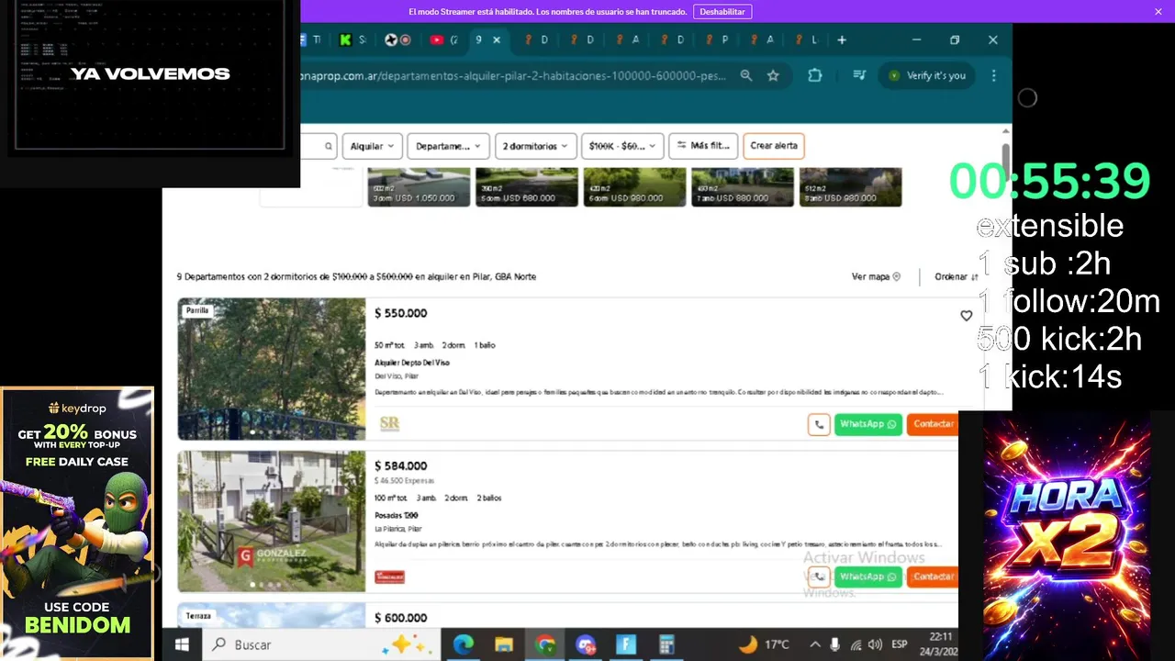Click the Parrilla tag on the first listing photo

[x=197, y=310]
